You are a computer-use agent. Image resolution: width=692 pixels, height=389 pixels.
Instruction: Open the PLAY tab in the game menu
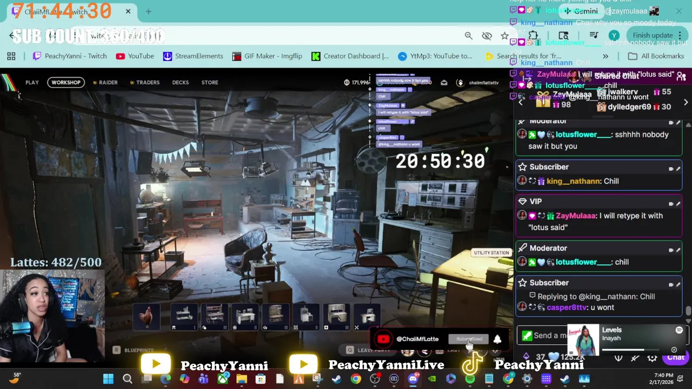[32, 83]
